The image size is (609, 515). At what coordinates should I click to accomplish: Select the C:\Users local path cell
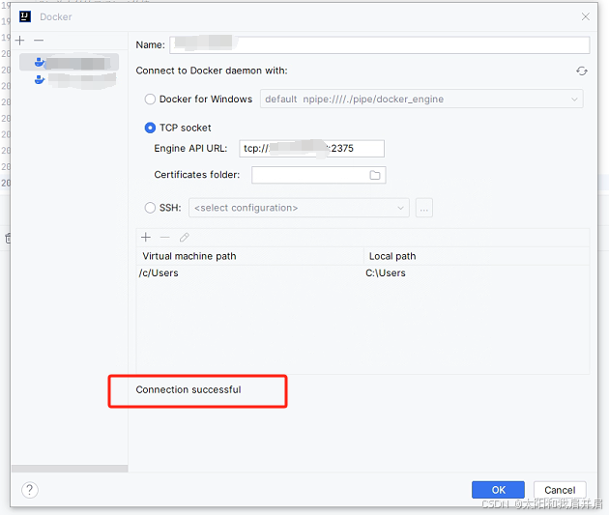click(386, 273)
